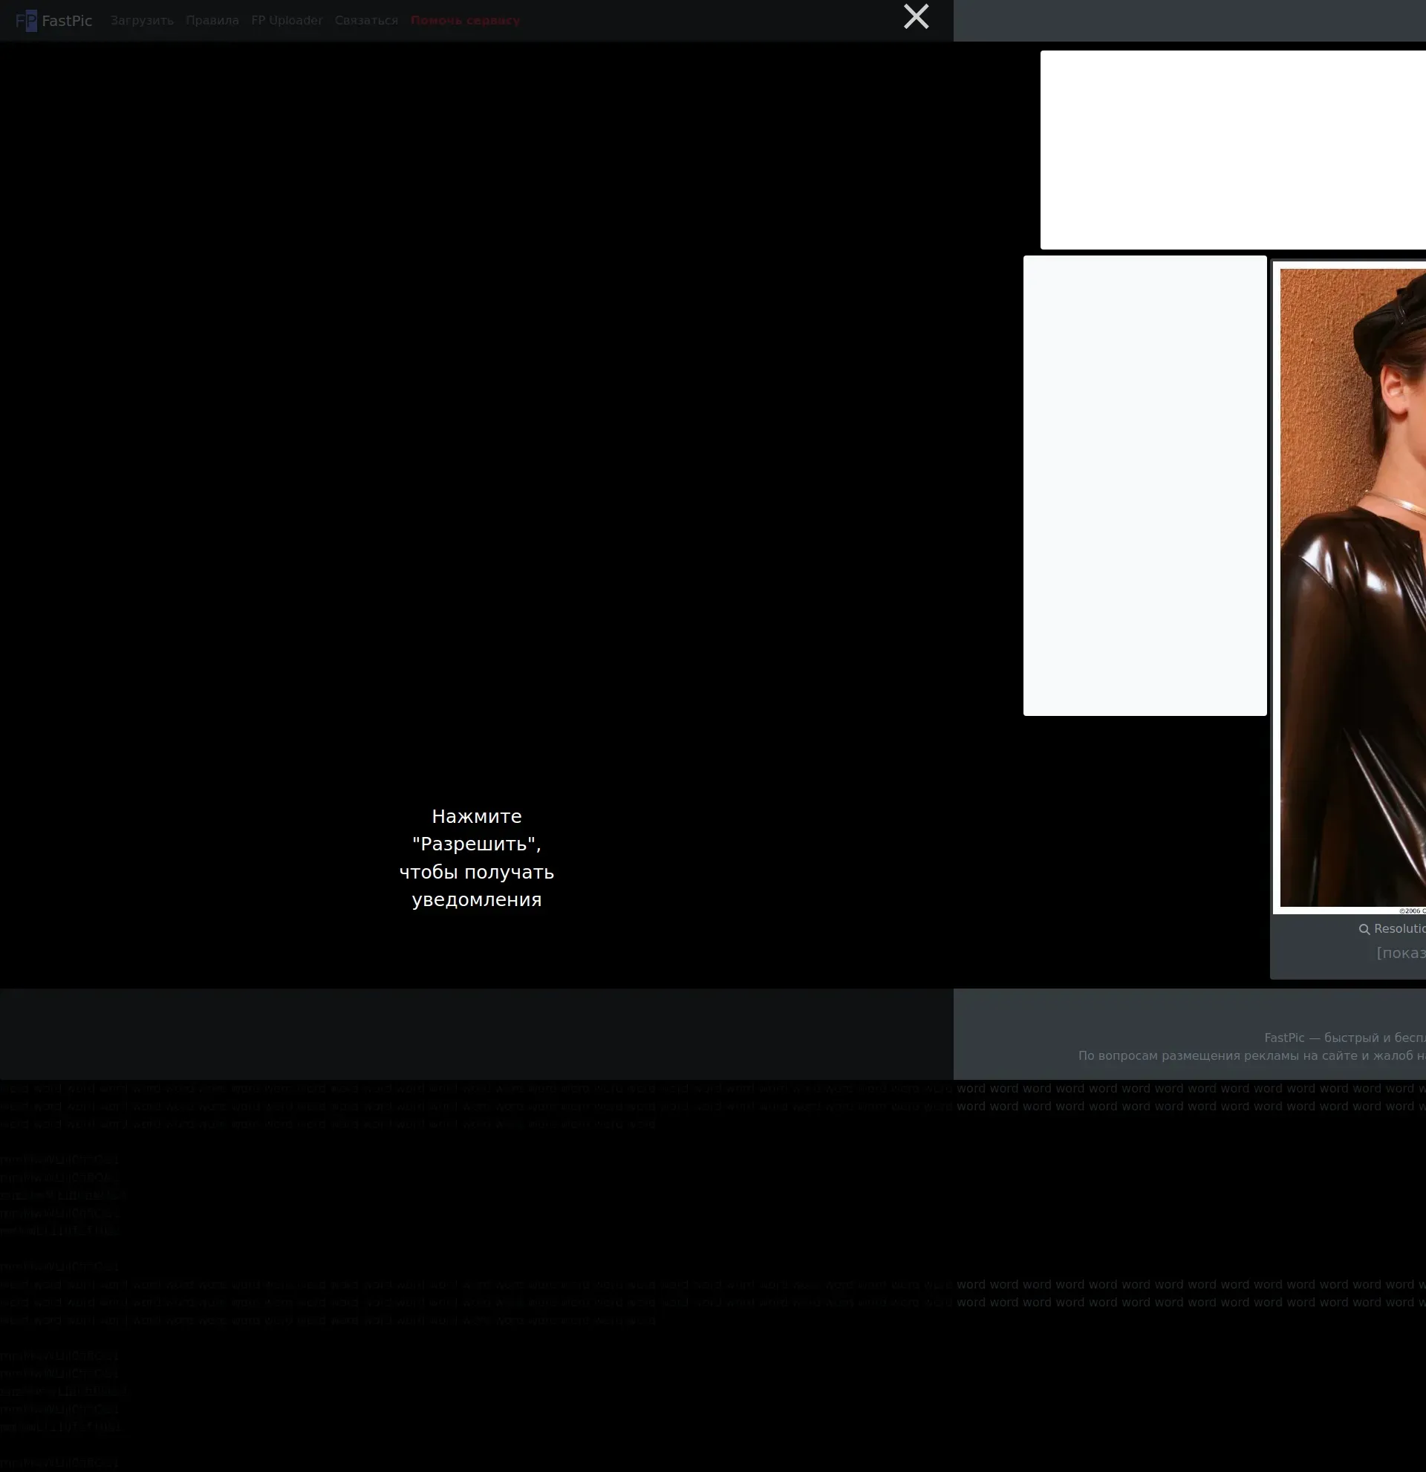Click the footer advertising contact line
Image resolution: width=1426 pixels, height=1472 pixels.
1251,1056
